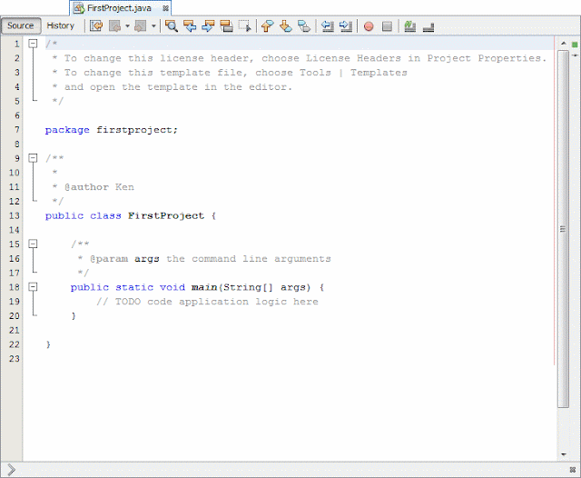Open the History view
The width and height of the screenshot is (581, 478).
[x=61, y=26]
